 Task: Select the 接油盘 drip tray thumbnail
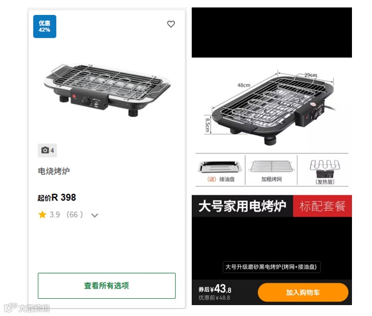[x=220, y=171]
